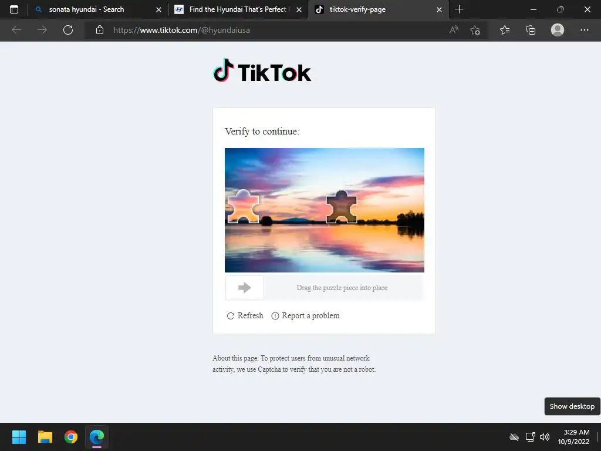The width and height of the screenshot is (601, 451).
Task: Open the browser profile menu
Action: tap(558, 30)
